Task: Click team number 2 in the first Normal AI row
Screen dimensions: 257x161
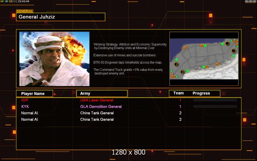Action: (x=180, y=113)
